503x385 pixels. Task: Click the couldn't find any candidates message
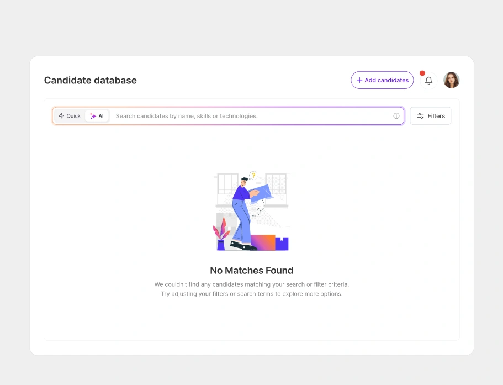pyautogui.click(x=252, y=284)
